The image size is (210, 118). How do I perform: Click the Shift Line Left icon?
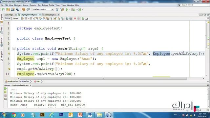[67, 18]
